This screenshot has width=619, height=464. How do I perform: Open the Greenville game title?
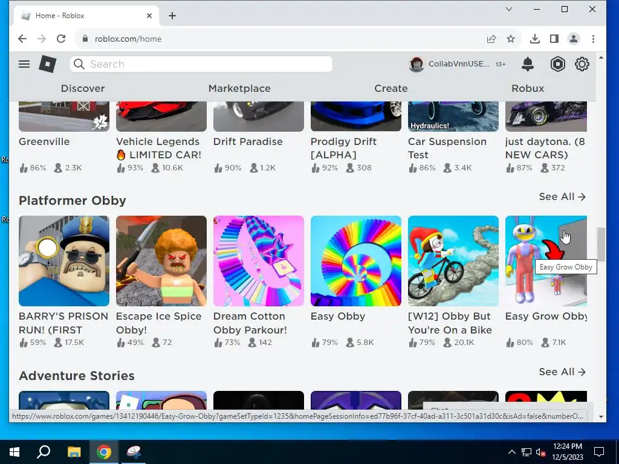pos(44,141)
